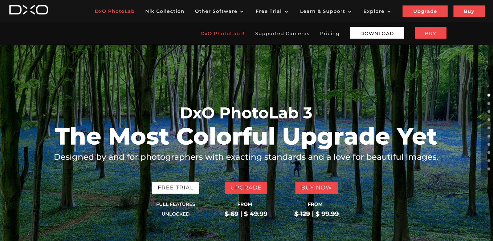493x241 pixels.
Task: Expand the Explore menu chevron
Action: pyautogui.click(x=389, y=12)
